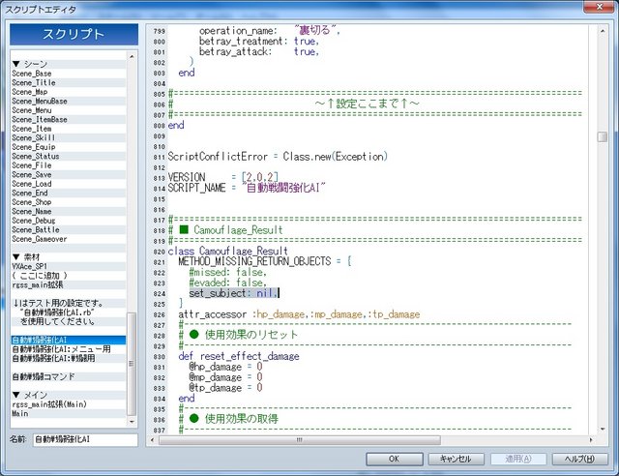Select 自動戦闘強化AI:メニュー用 script entry
The width and height of the screenshot is (619, 476).
pyautogui.click(x=69, y=349)
